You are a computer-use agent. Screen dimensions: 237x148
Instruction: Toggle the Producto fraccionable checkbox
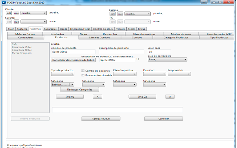[83, 75]
